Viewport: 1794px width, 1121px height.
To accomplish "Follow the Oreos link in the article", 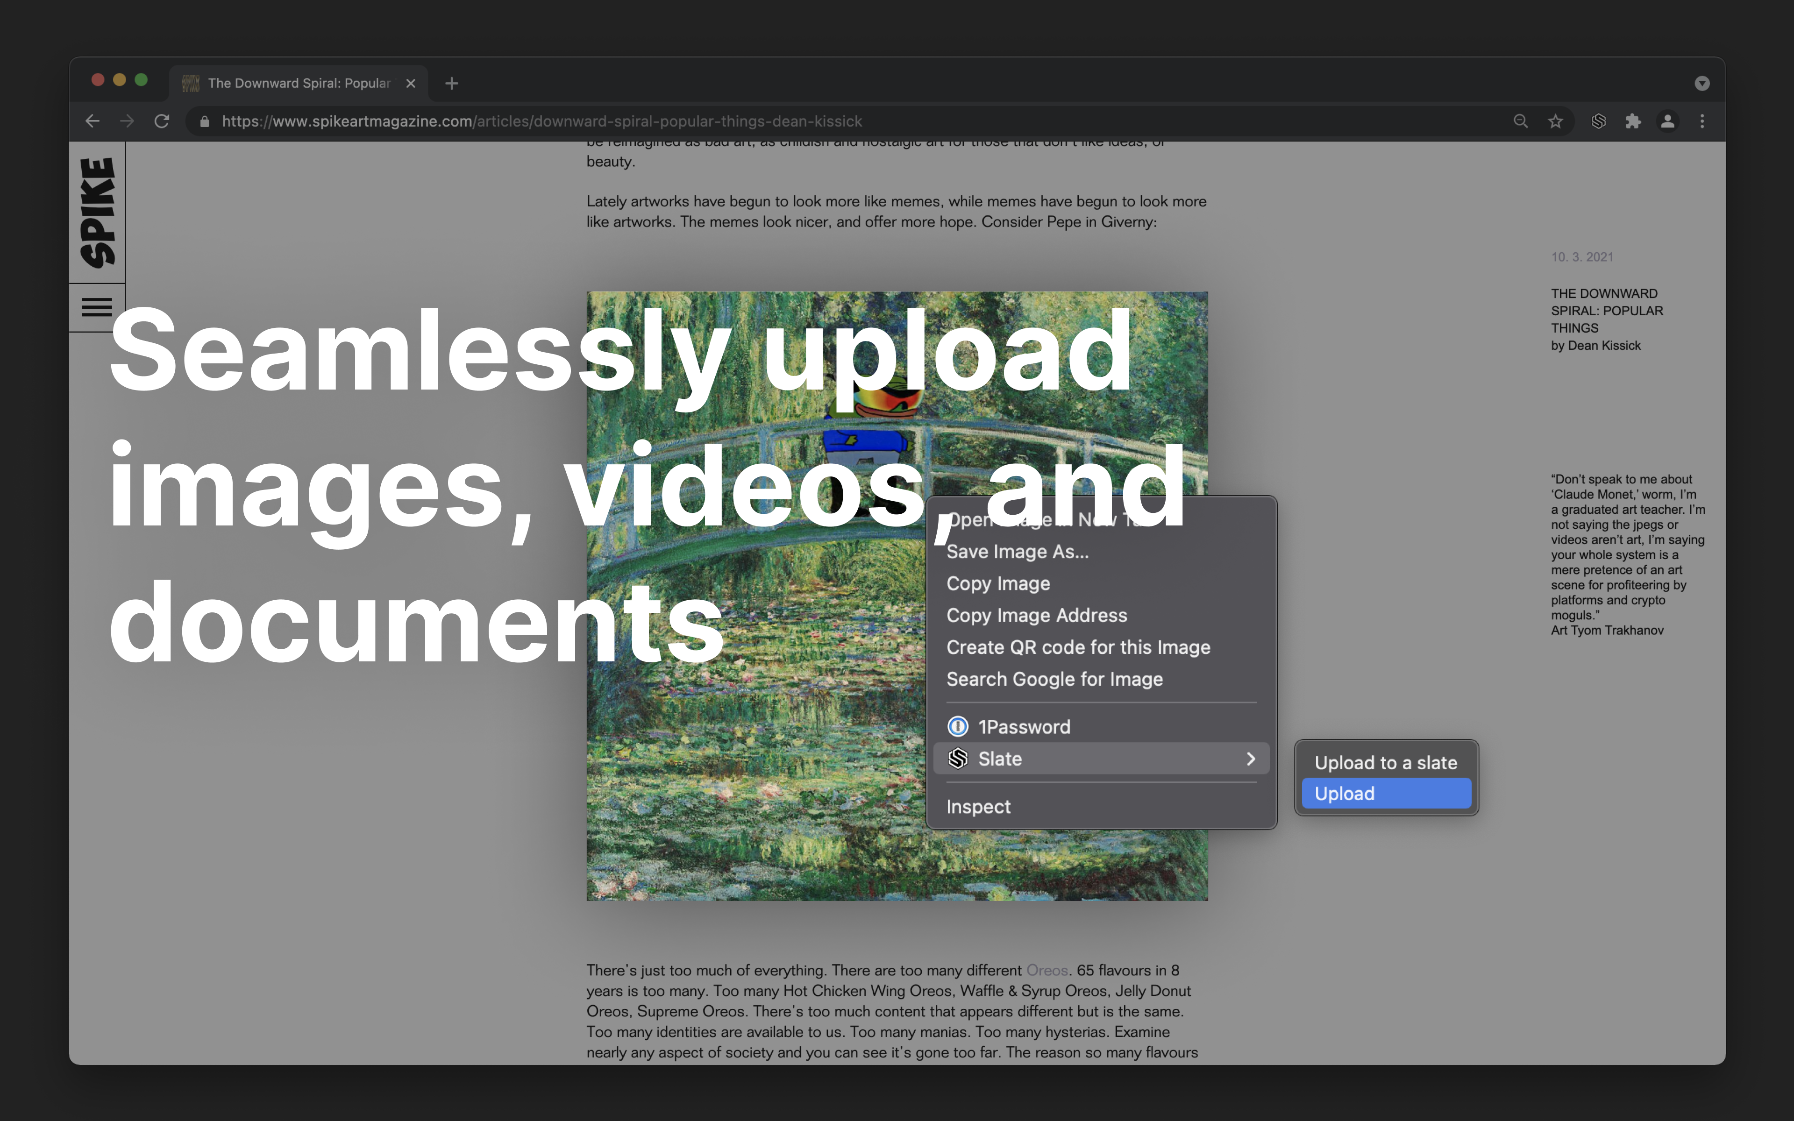I will point(1047,970).
